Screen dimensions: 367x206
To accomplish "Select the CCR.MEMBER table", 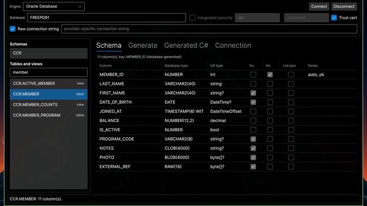I will 49,94.
